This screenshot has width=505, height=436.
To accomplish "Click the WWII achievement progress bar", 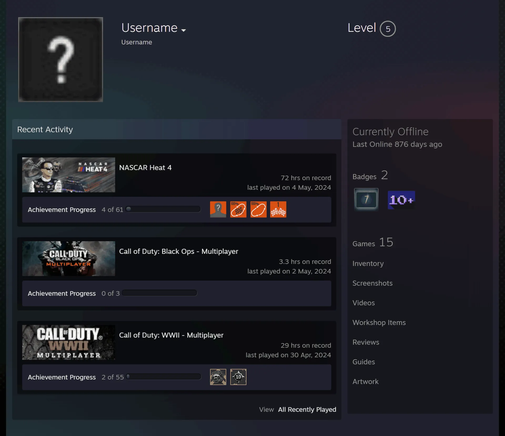I will click(x=164, y=377).
